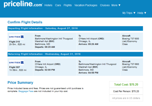Open the My Trips dropdown
The height and width of the screenshot is (106, 152).
[129, 13]
